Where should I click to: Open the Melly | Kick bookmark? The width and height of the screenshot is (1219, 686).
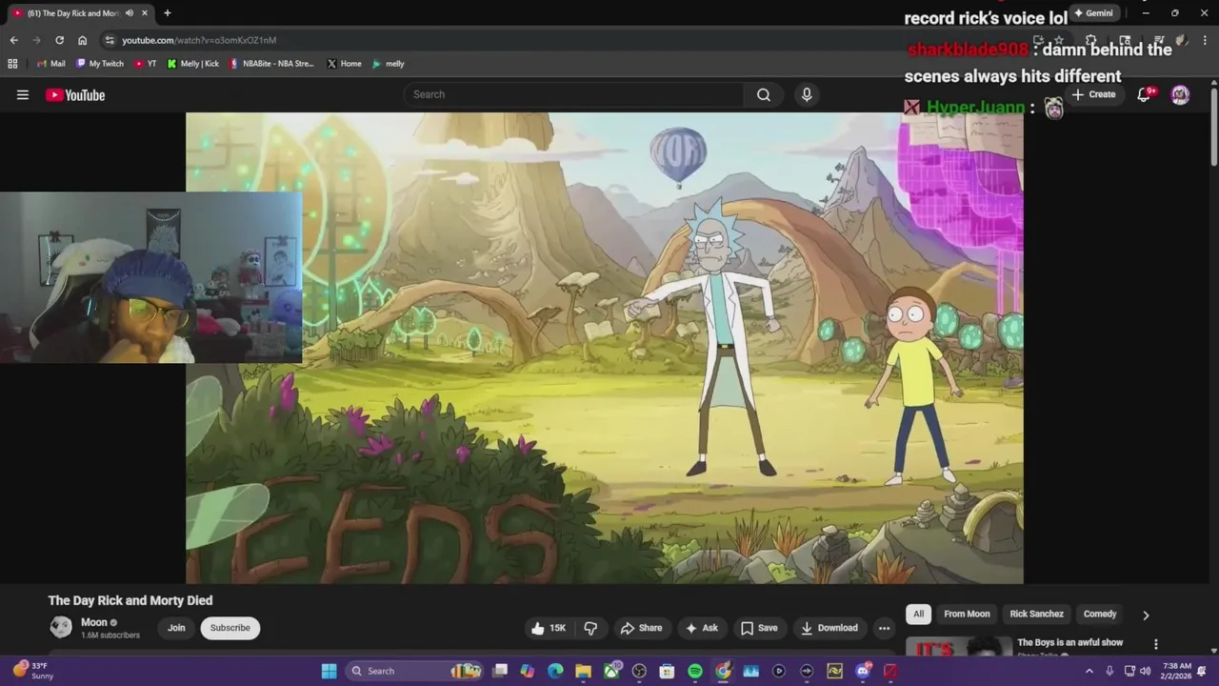pos(192,64)
